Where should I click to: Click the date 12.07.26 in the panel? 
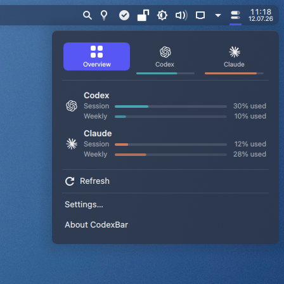pyautogui.click(x=261, y=19)
